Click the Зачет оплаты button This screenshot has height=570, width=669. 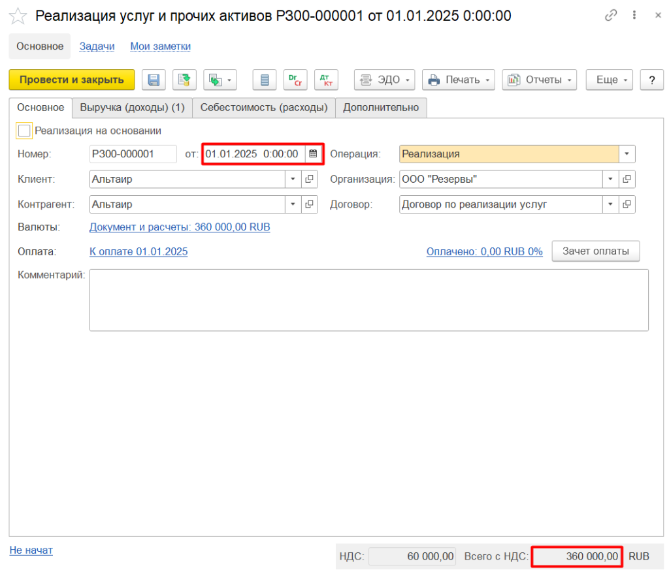pos(595,251)
